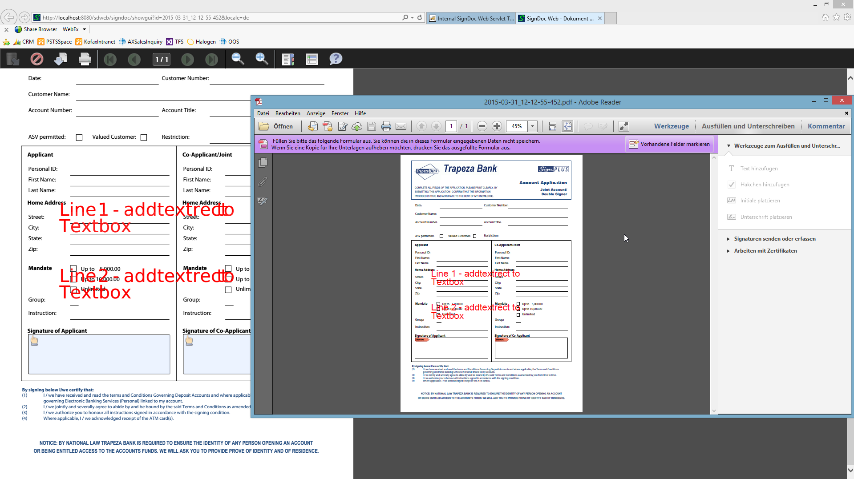Image resolution: width=854 pixels, height=479 pixels.
Task: Click the page number field in Adobe Reader
Action: [451, 126]
